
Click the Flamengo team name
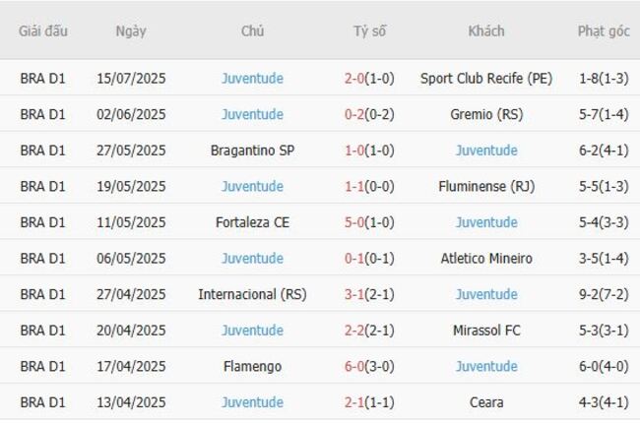pyautogui.click(x=252, y=366)
